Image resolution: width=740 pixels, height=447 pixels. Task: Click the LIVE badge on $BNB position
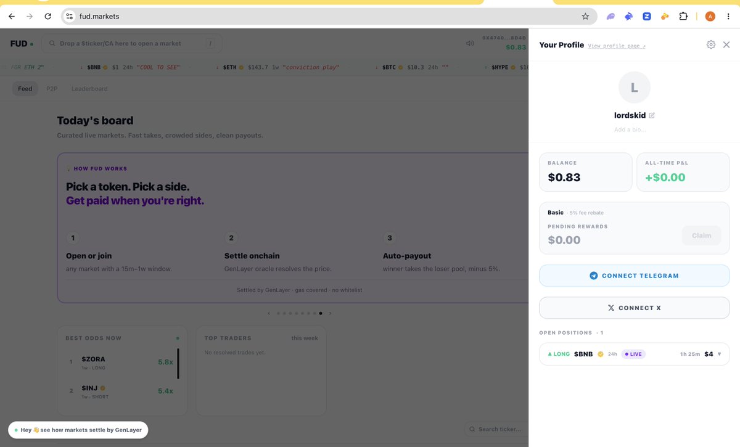[x=633, y=354]
